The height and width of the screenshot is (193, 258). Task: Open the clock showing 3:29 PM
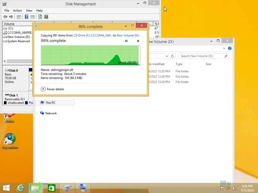pyautogui.click(x=247, y=188)
